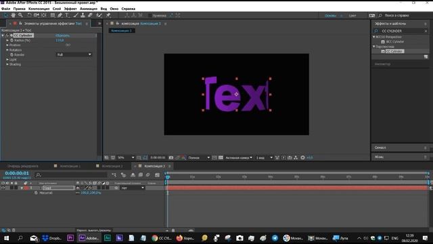Open the parent dropdown for Text layer
This screenshot has height=244, width=433.
tap(133, 188)
